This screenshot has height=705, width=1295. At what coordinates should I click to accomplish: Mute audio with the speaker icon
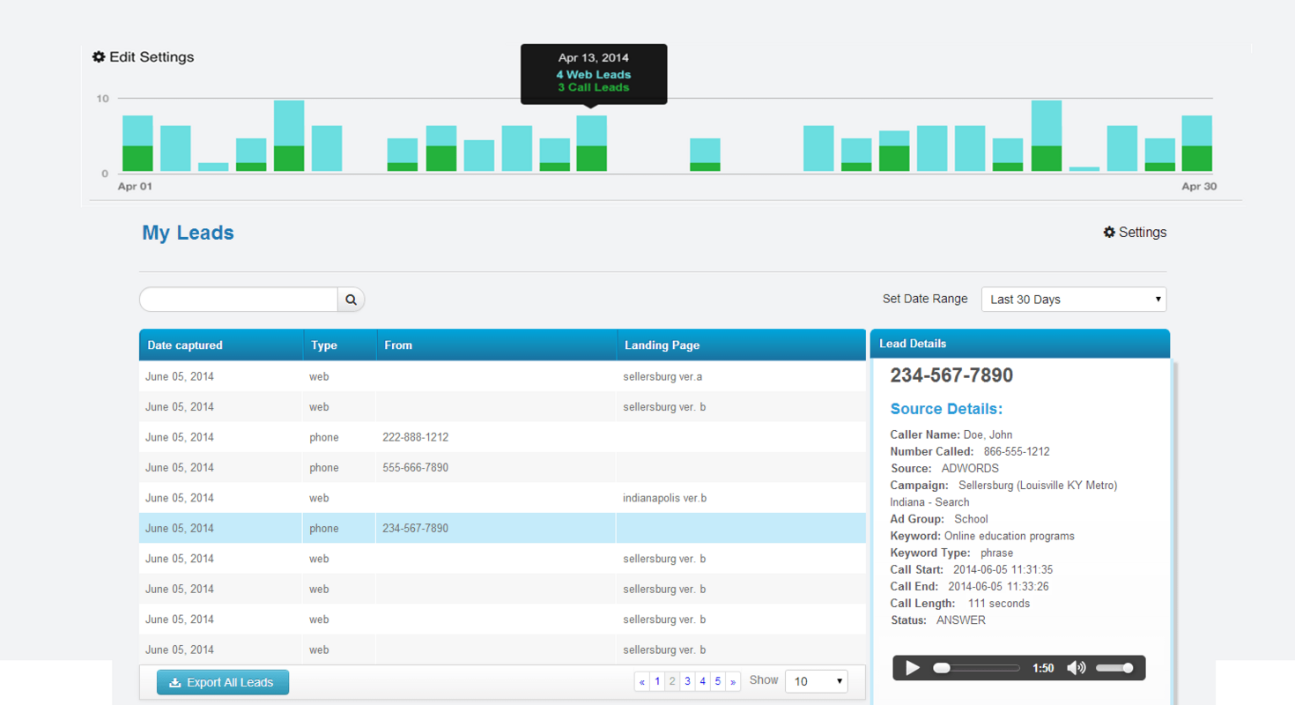point(1076,668)
